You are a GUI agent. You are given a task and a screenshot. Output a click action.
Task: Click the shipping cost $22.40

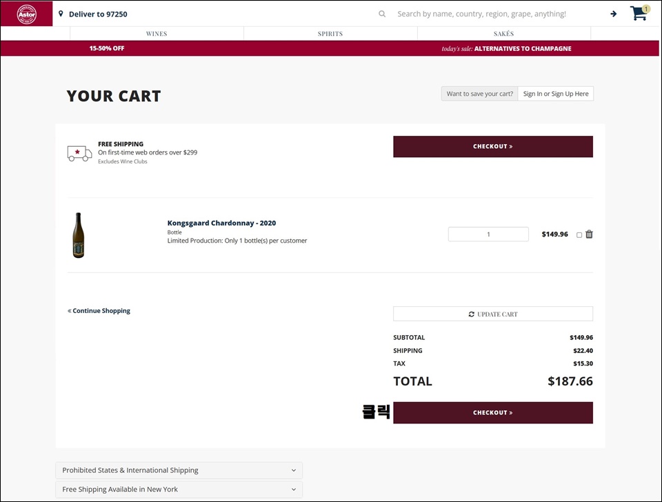pos(583,350)
